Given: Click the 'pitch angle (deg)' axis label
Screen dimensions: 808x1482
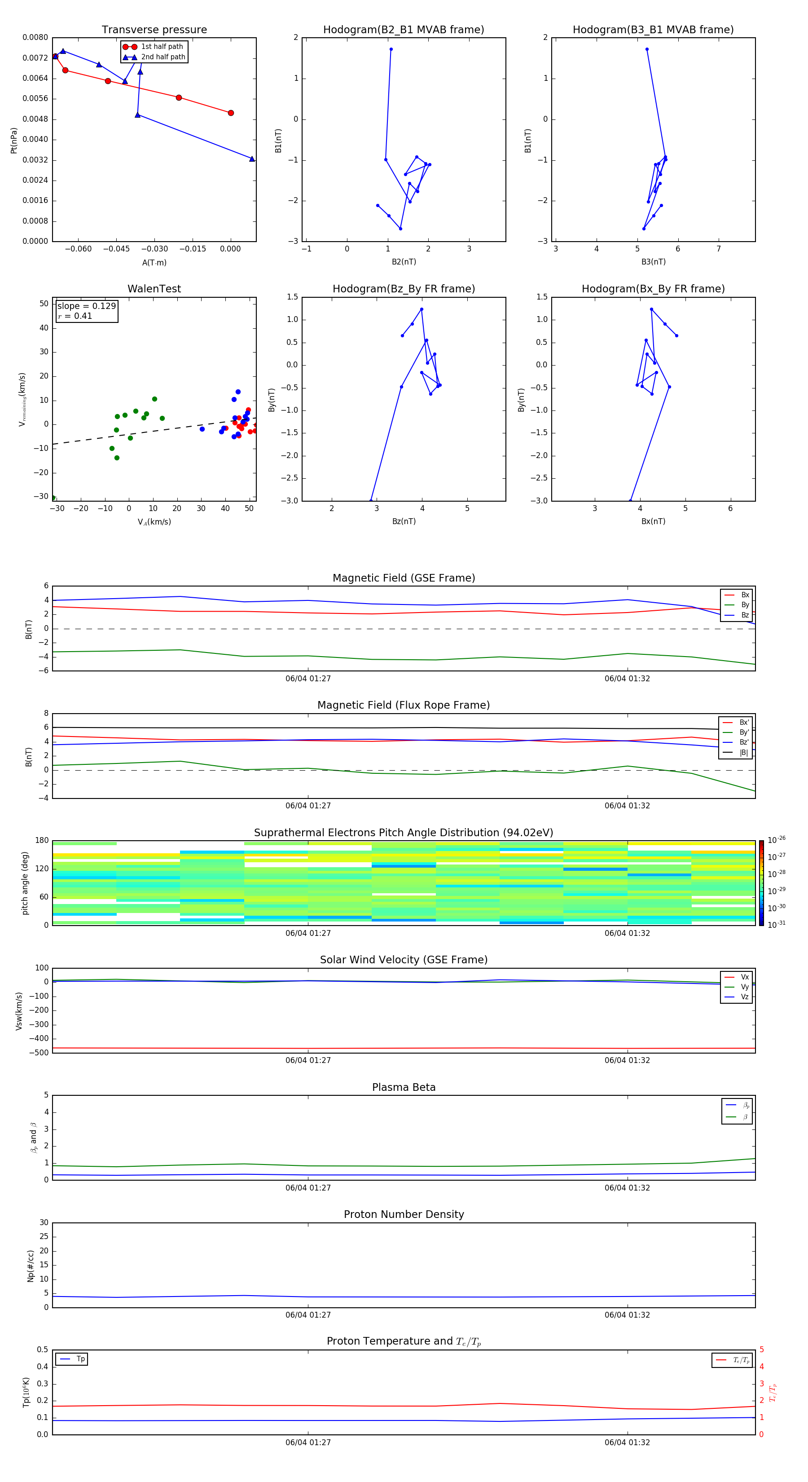Looking at the screenshot, I should coord(25,883).
